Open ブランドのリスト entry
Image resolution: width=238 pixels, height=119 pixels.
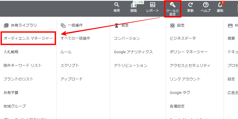pos(18,79)
